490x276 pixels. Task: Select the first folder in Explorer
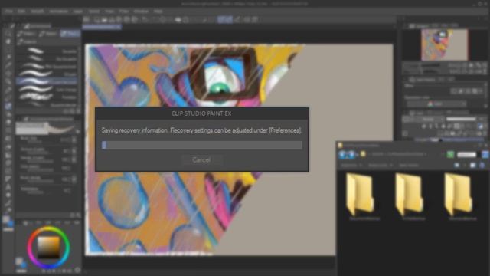pos(361,196)
